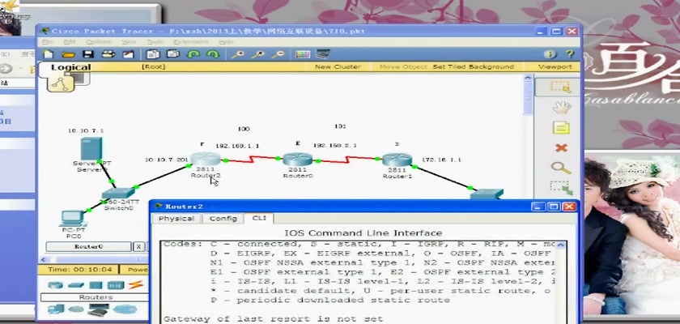Click the [Root] navigation label
Image resolution: width=680 pixels, height=324 pixels.
coord(154,66)
